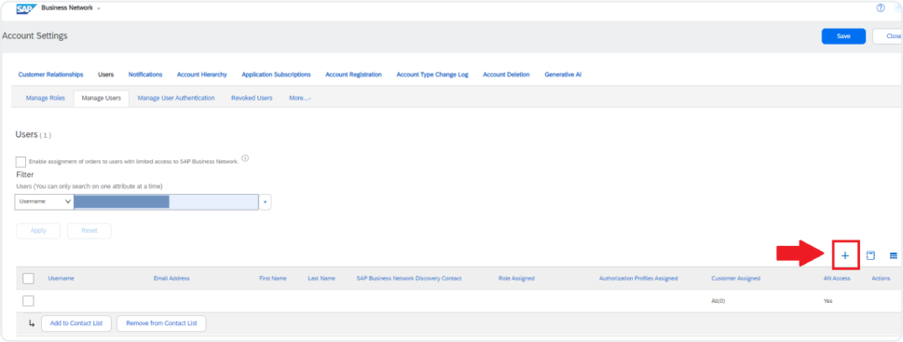Check the first user row checkbox

tap(28, 301)
